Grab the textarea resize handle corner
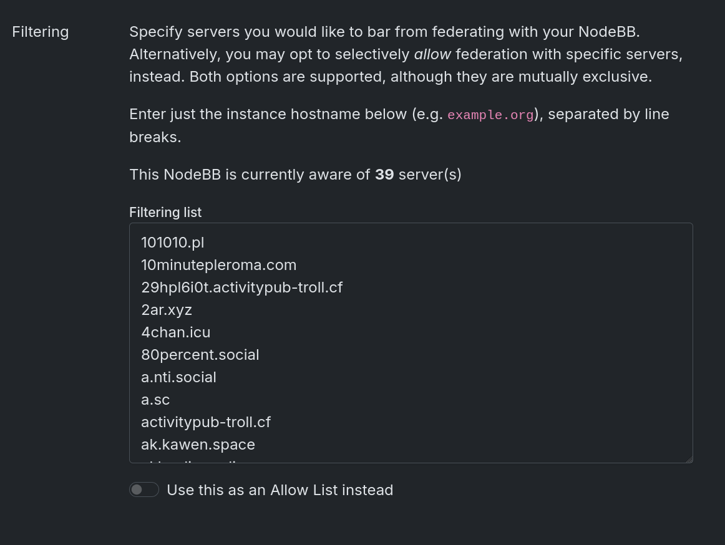 pyautogui.click(x=689, y=460)
